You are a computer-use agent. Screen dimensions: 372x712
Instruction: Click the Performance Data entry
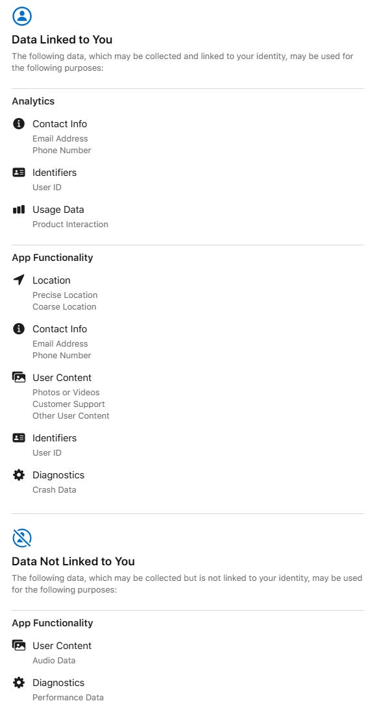pyautogui.click(x=68, y=698)
